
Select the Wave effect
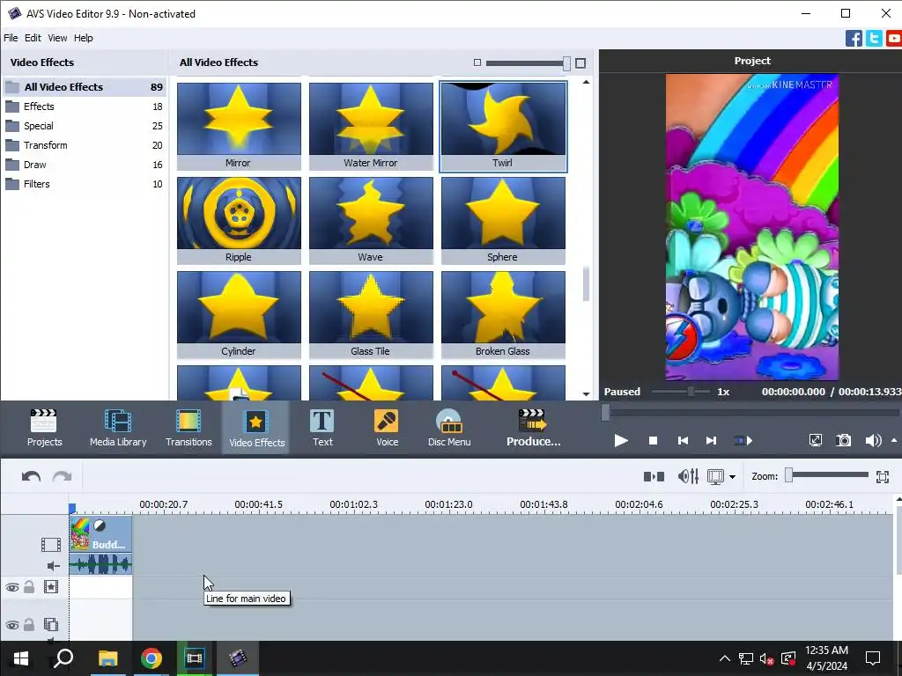pyautogui.click(x=371, y=221)
